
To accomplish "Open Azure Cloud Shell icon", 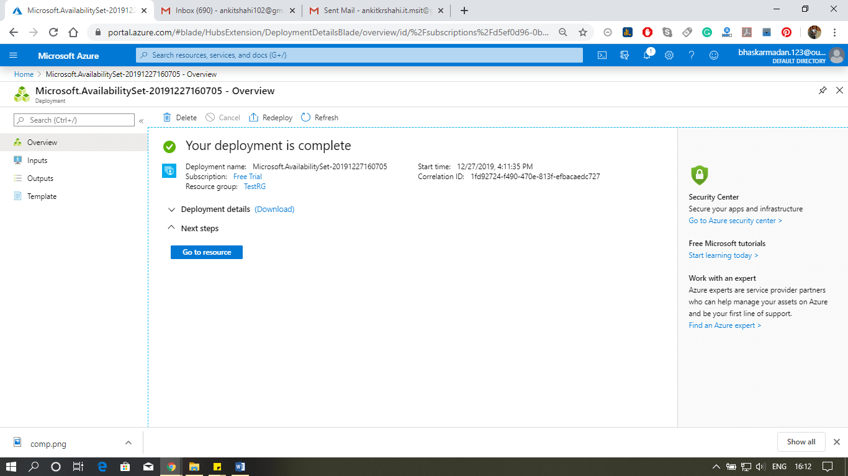I will coord(602,55).
